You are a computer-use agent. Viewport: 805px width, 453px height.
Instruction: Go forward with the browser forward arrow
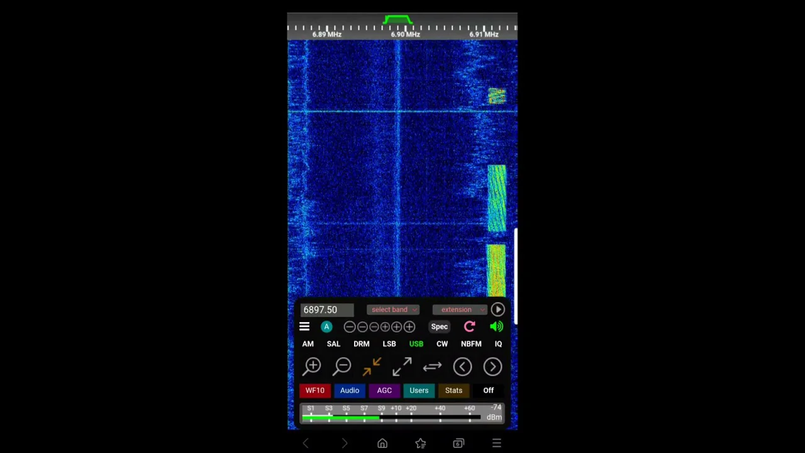[x=344, y=444]
